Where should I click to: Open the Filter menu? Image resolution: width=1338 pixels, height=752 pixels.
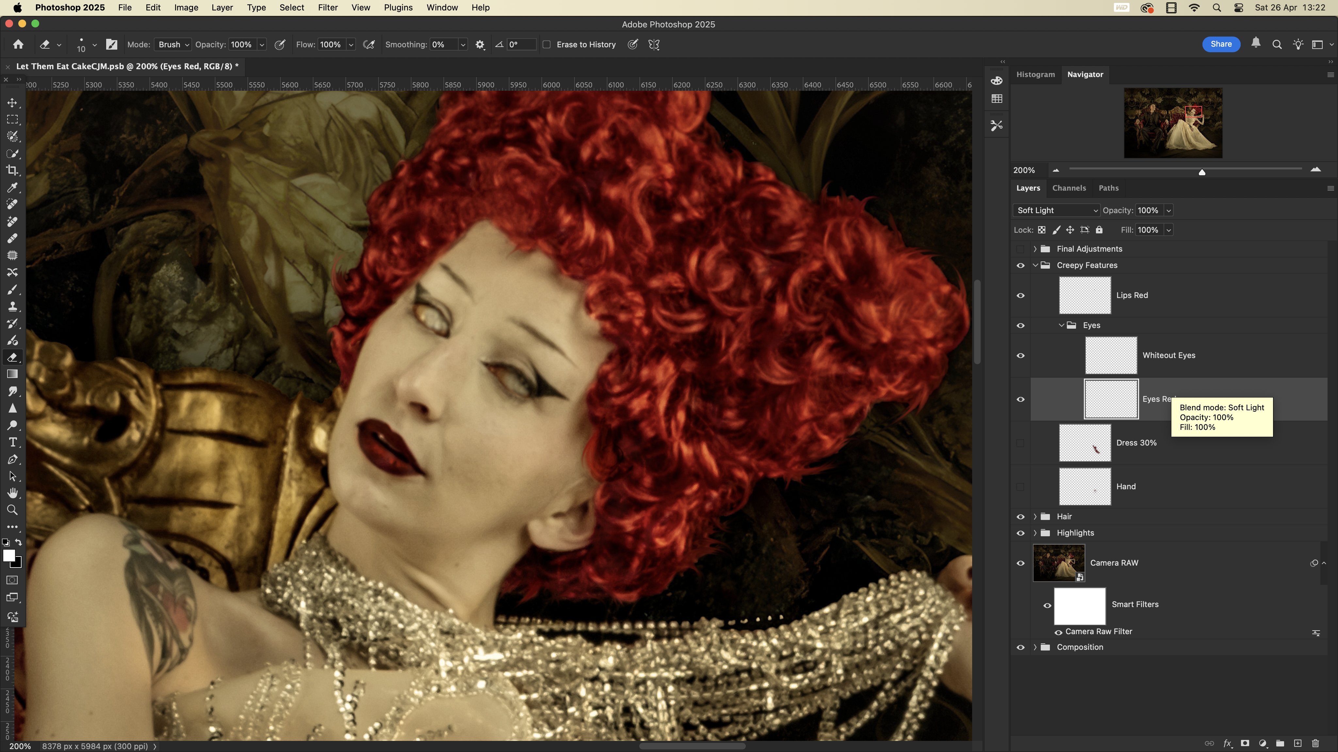327,8
